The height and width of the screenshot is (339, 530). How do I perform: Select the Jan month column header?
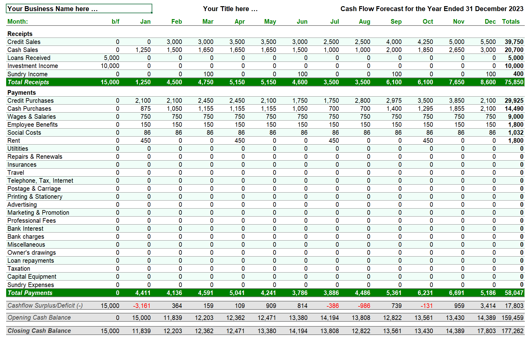click(x=145, y=22)
